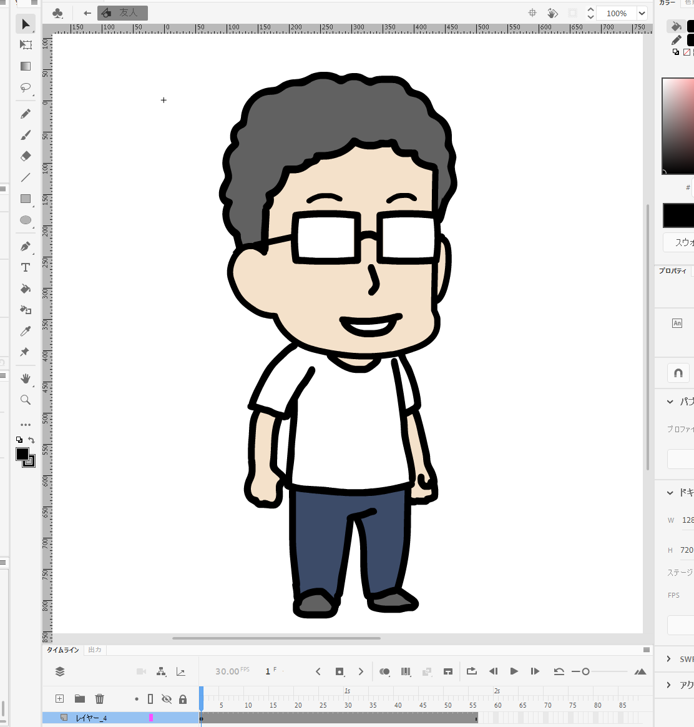Select the Asset Warp pin tool
This screenshot has height=727, width=694.
(x=25, y=352)
